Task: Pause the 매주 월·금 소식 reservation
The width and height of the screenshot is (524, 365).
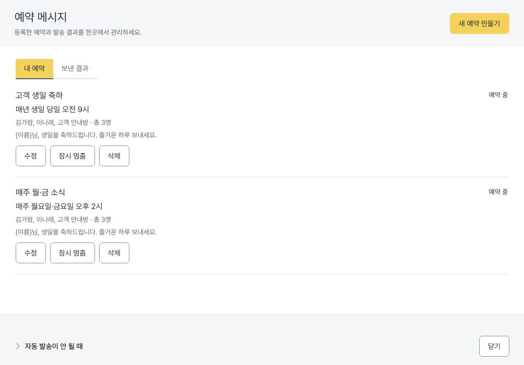Action: [x=73, y=253]
